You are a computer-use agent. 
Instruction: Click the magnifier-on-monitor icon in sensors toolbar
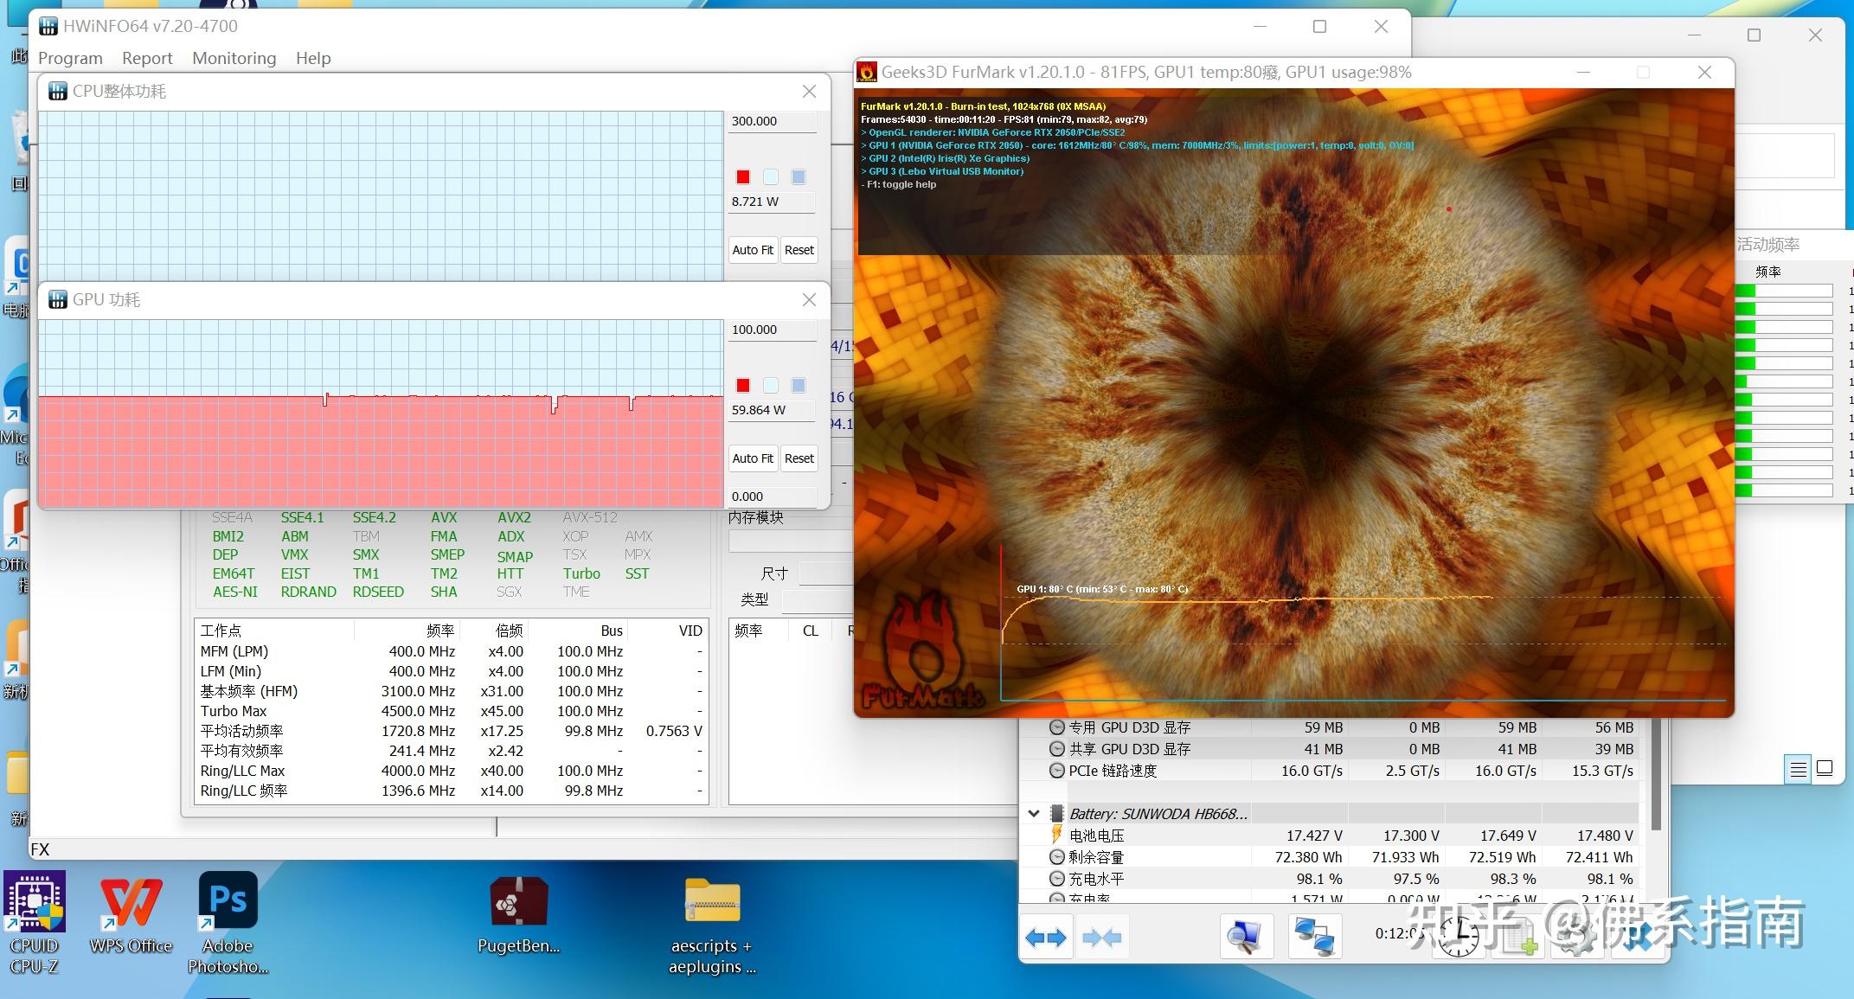coord(1246,938)
